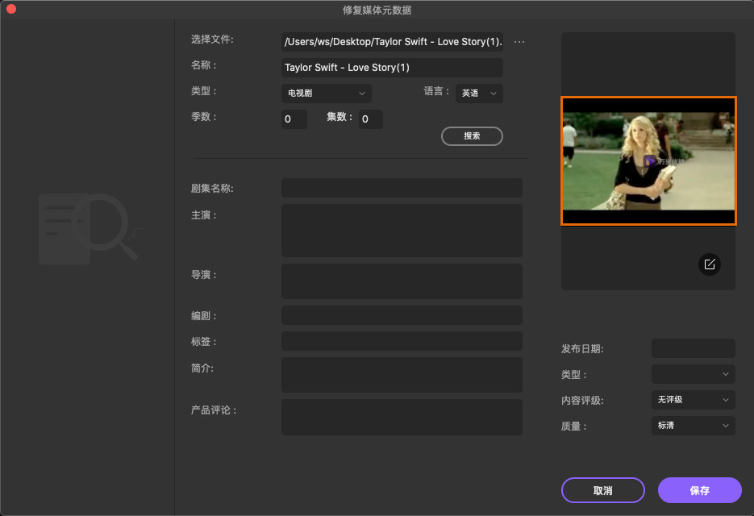The image size is (754, 516).
Task: Click the 保存 button
Action: pyautogui.click(x=699, y=490)
